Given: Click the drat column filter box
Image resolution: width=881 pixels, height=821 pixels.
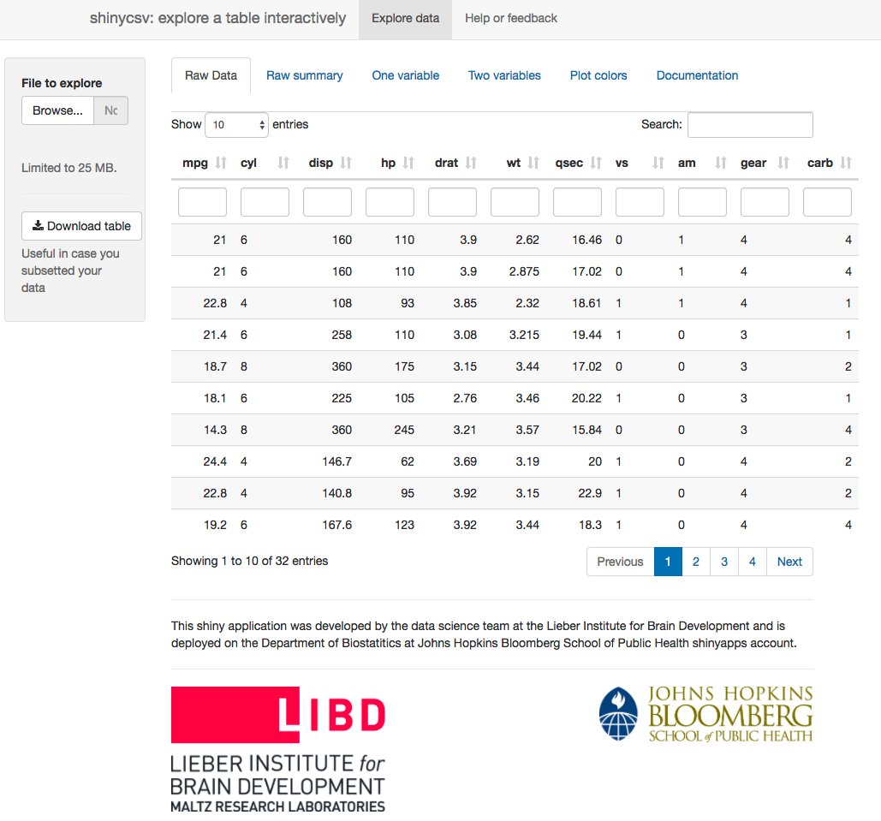Looking at the screenshot, I should (452, 202).
